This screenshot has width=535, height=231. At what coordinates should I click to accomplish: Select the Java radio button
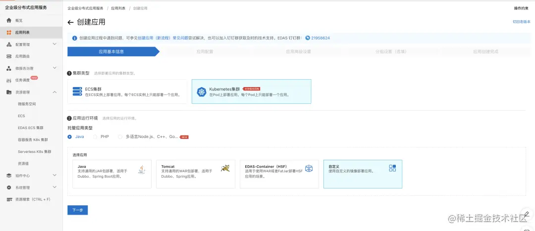tap(70, 137)
